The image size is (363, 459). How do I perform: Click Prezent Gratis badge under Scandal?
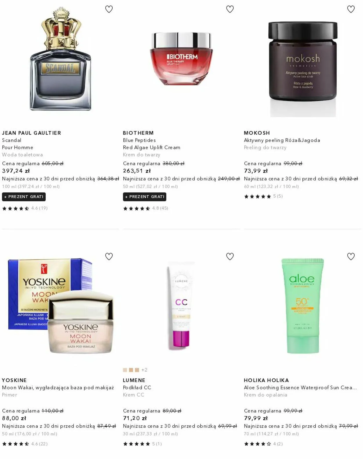tap(24, 197)
